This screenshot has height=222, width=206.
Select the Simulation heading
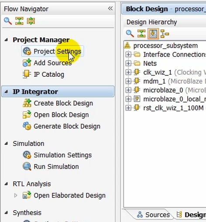click(28, 143)
